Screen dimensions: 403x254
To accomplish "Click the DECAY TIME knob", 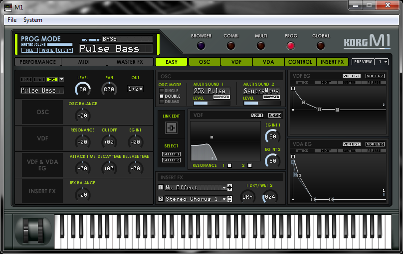I will (x=109, y=168).
